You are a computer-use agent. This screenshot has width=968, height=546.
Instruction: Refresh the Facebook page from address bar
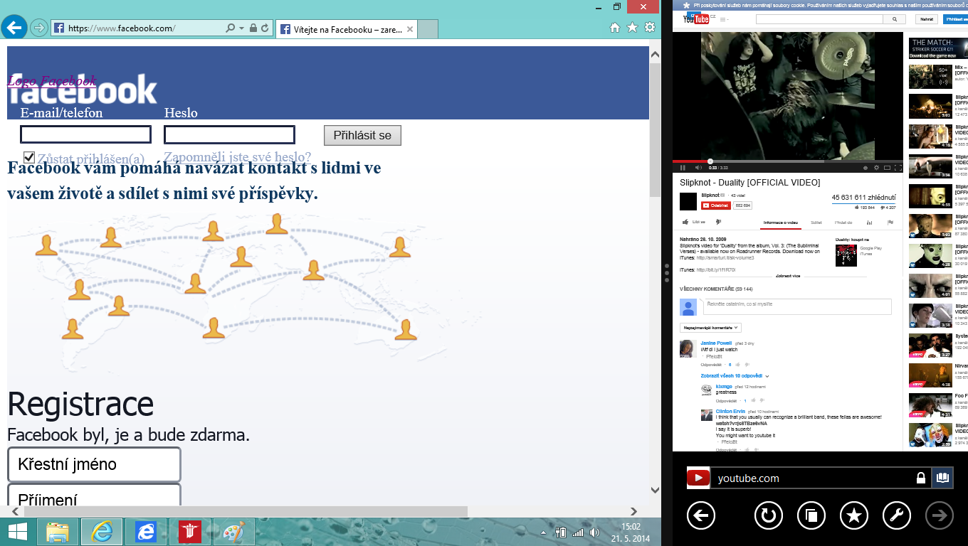(x=265, y=28)
